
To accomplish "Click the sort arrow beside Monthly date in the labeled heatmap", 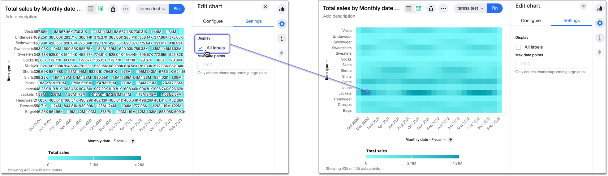I will (133, 141).
